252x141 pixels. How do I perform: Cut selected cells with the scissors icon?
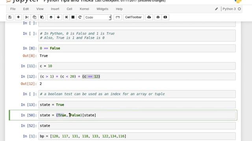click(x=27, y=17)
